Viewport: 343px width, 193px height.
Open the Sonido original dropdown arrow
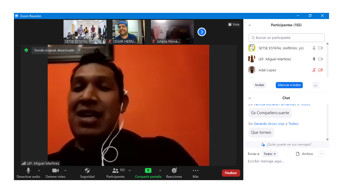pyautogui.click(x=79, y=50)
